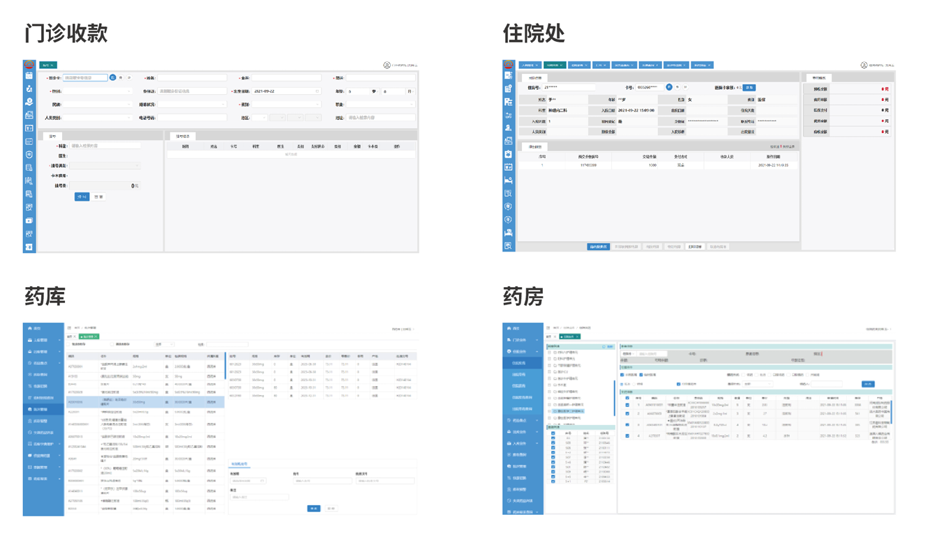Switch to the 挂号信息 tab in 门诊收款
The width and height of the screenshot is (930, 540).
[183, 137]
